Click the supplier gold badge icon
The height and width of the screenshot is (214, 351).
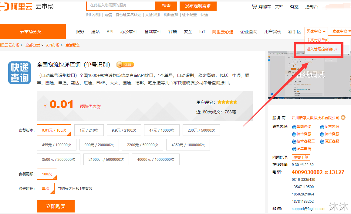(343, 118)
